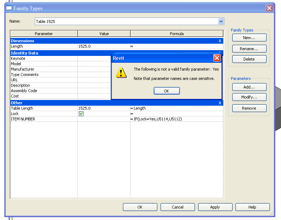Collapse the Dimensions group

click(x=220, y=41)
